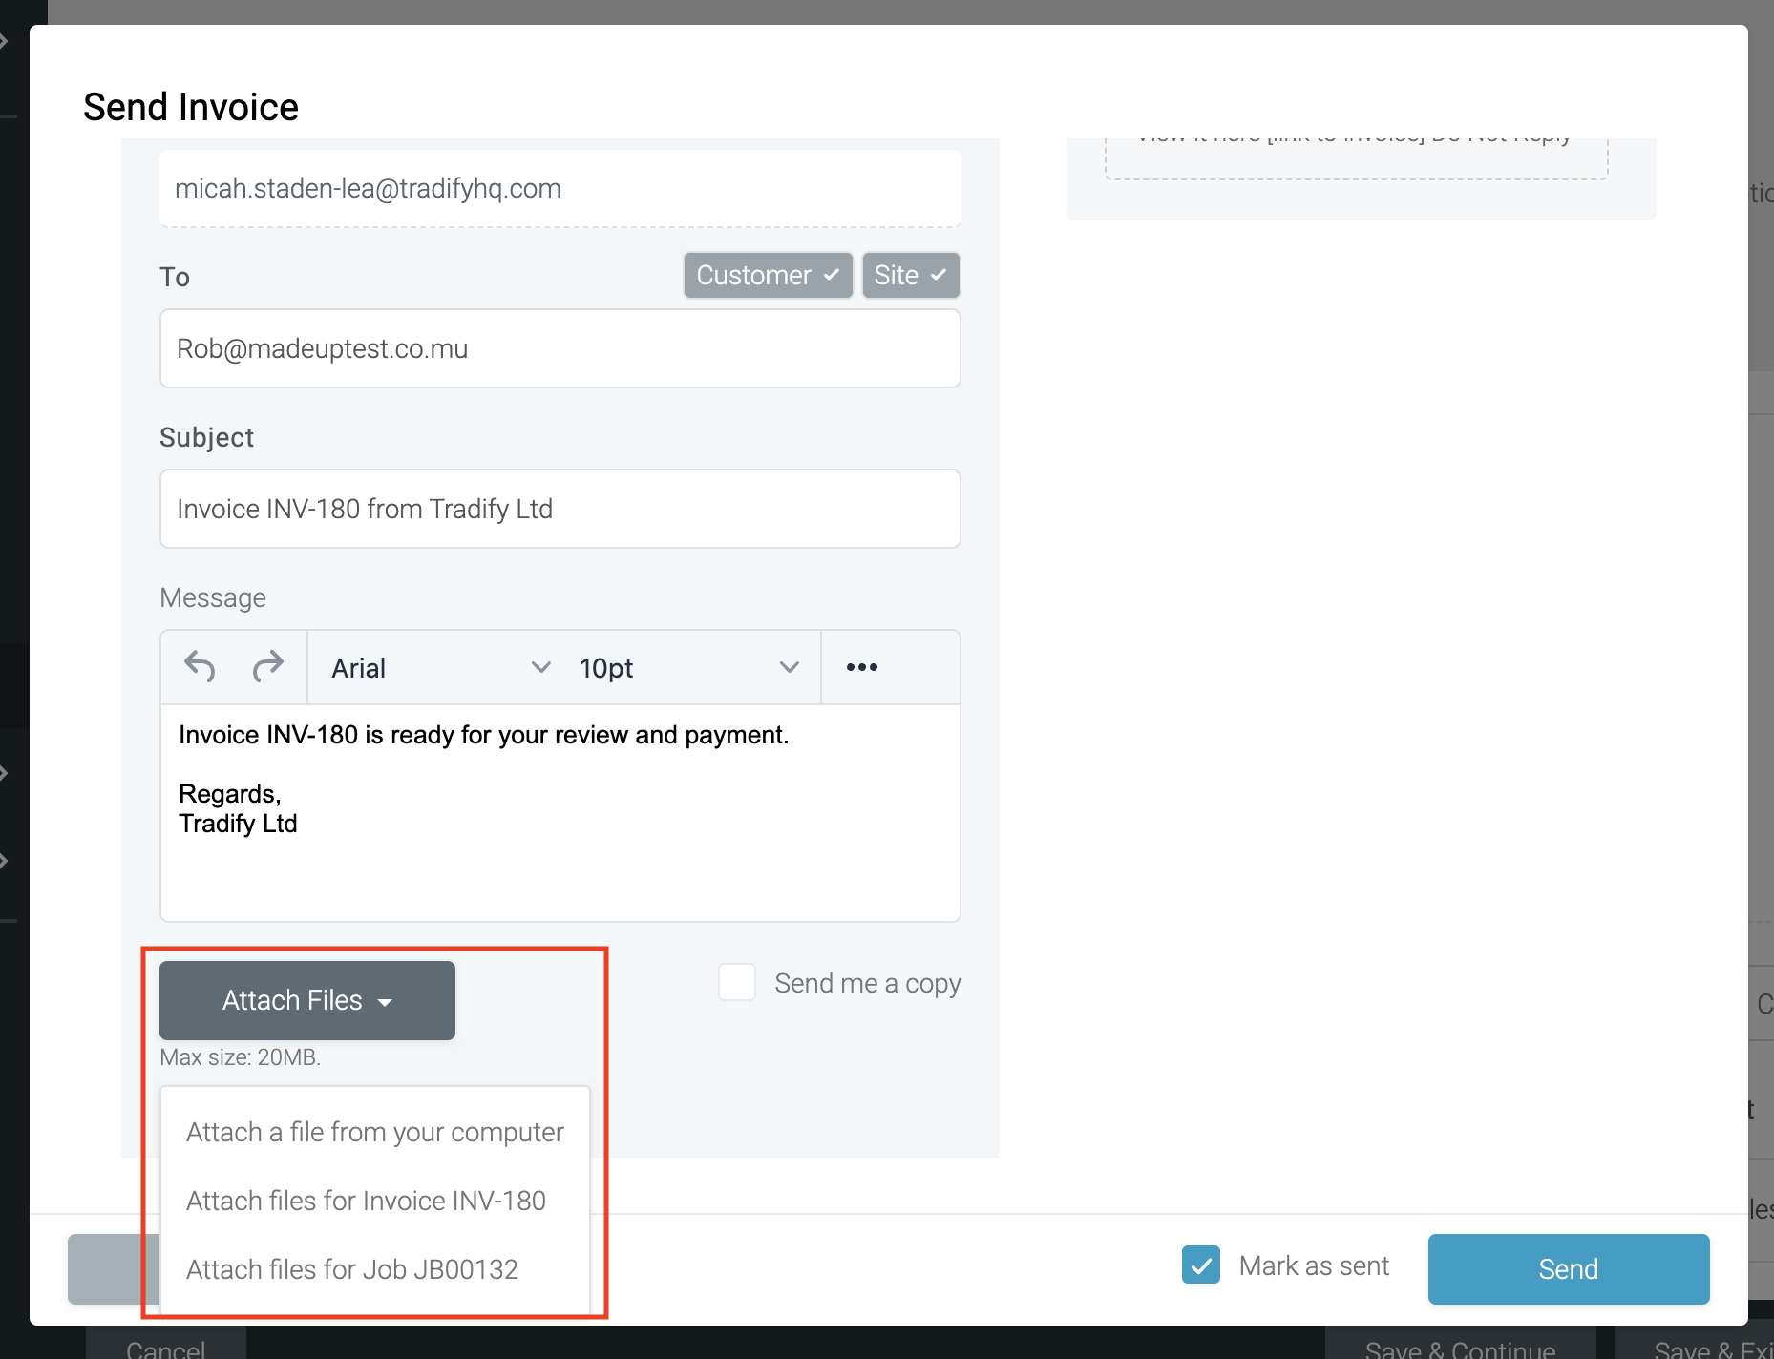Click Cancel behind the dialog

[x=165, y=1348]
